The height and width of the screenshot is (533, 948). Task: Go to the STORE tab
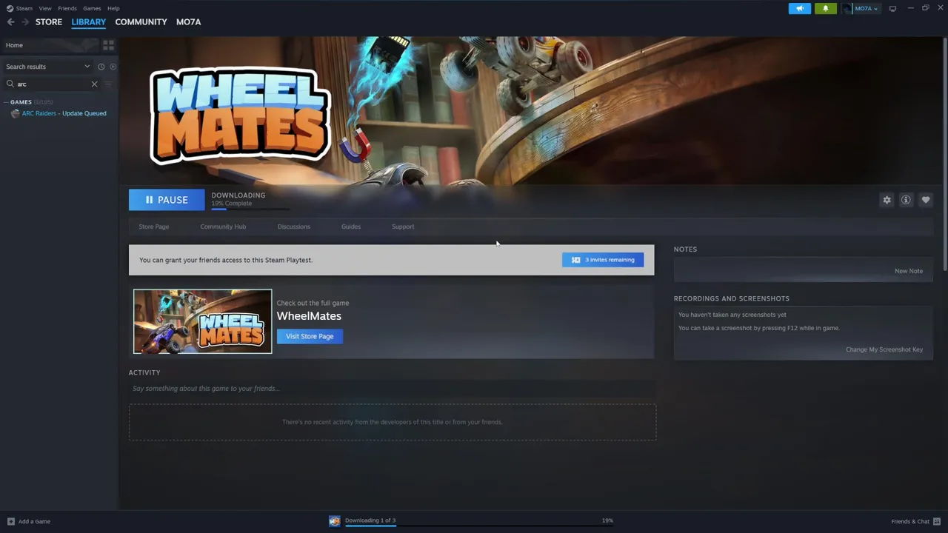click(49, 22)
